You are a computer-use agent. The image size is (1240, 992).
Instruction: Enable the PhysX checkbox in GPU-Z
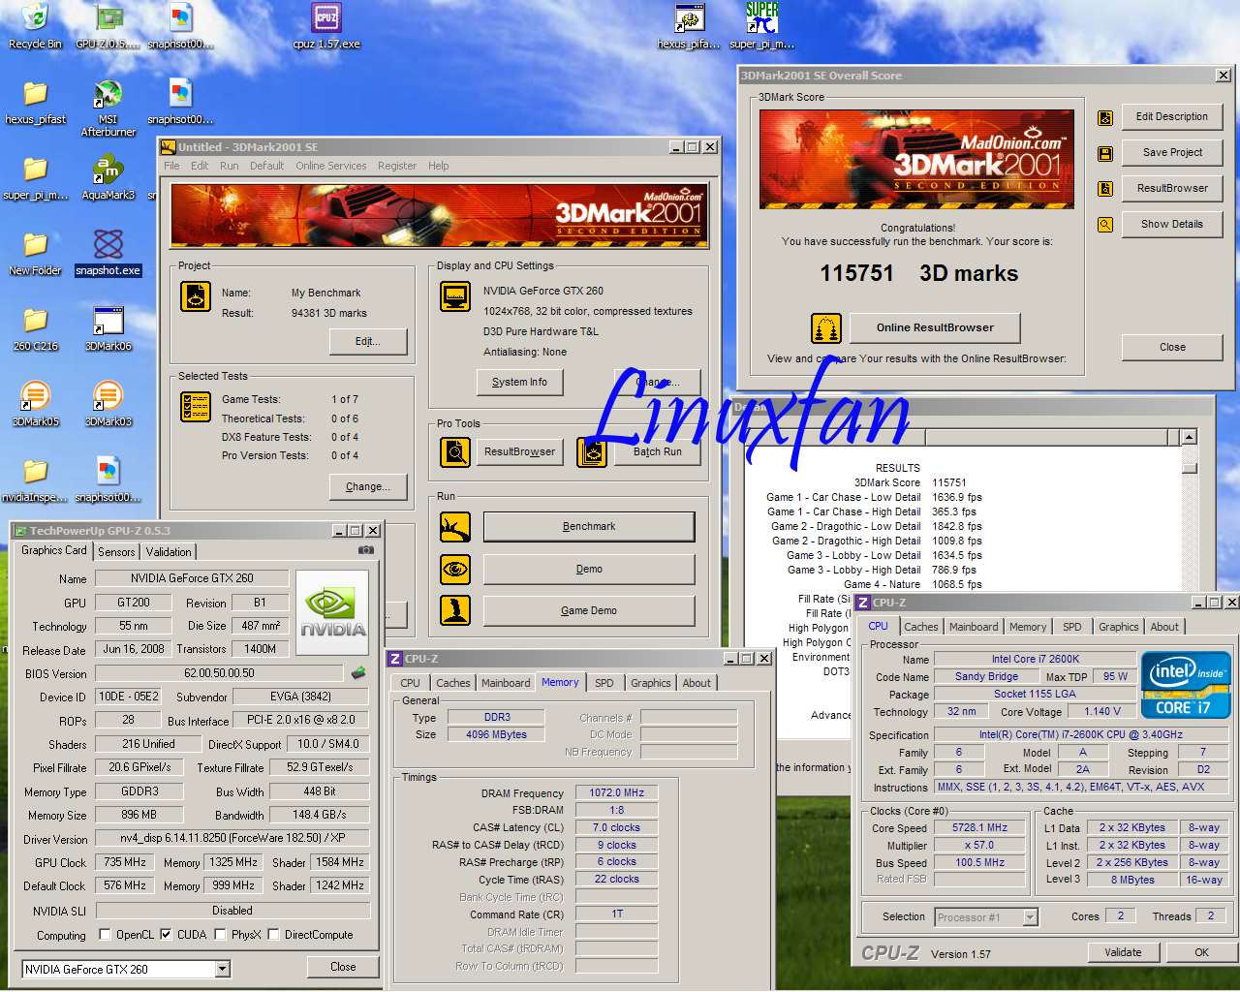click(x=220, y=935)
